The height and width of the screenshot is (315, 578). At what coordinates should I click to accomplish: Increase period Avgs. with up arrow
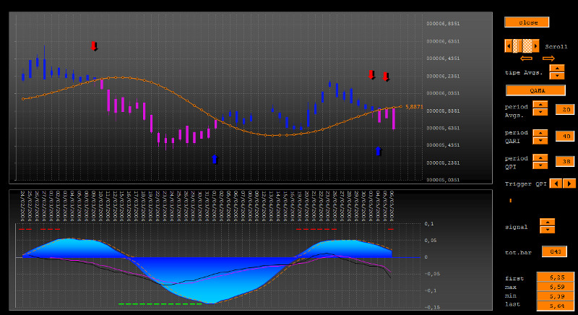coord(540,105)
